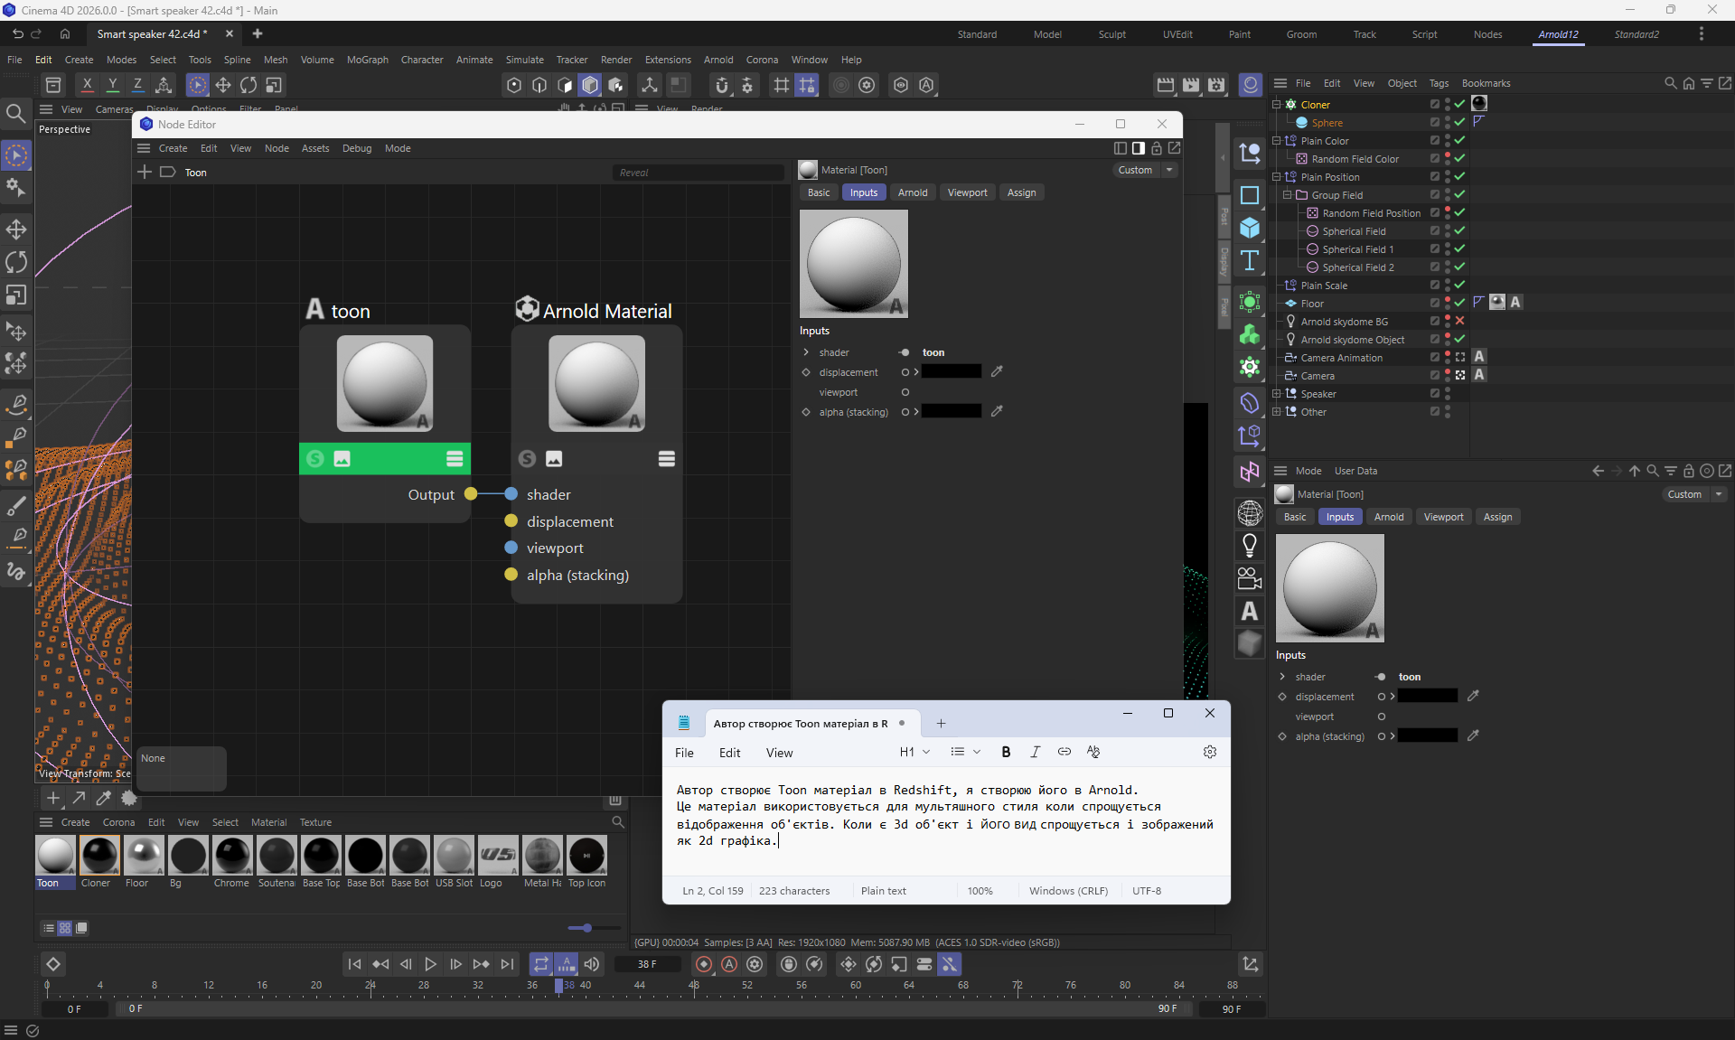Screen dimensions: 1735x1040
Task: Click the Light object bulb icon
Action: click(x=1250, y=545)
